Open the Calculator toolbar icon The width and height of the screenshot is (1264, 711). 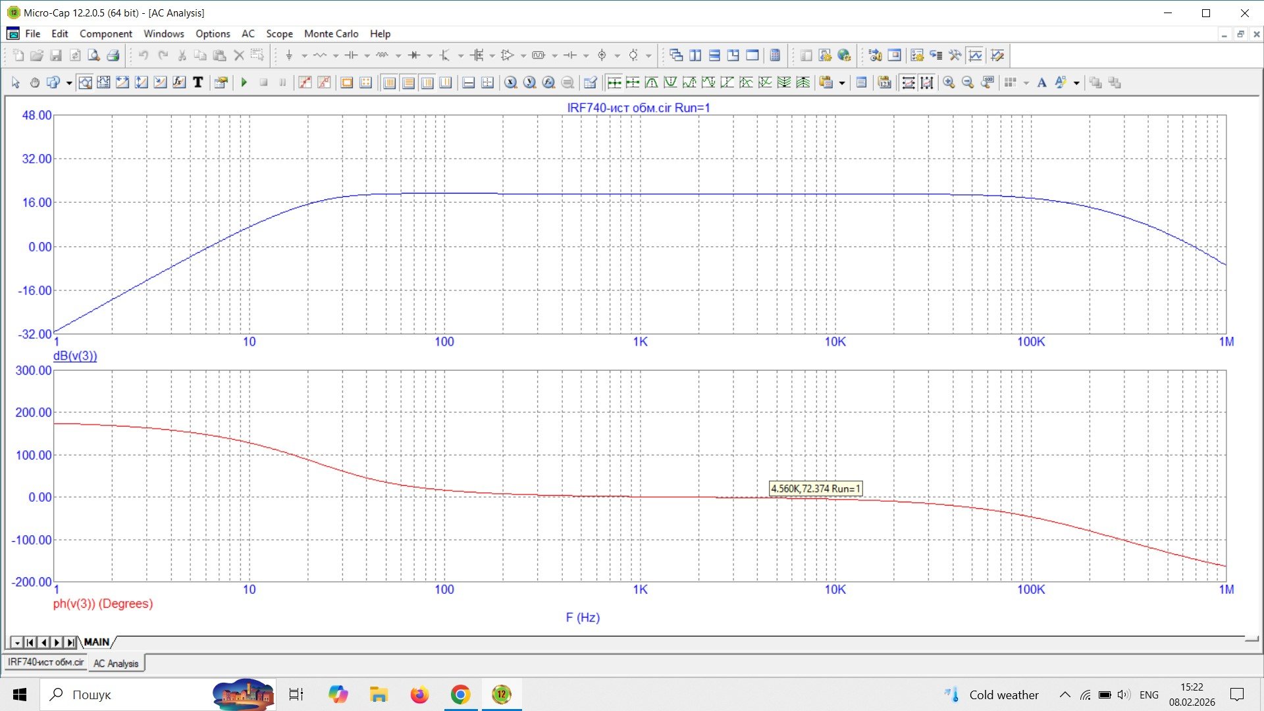pos(775,55)
